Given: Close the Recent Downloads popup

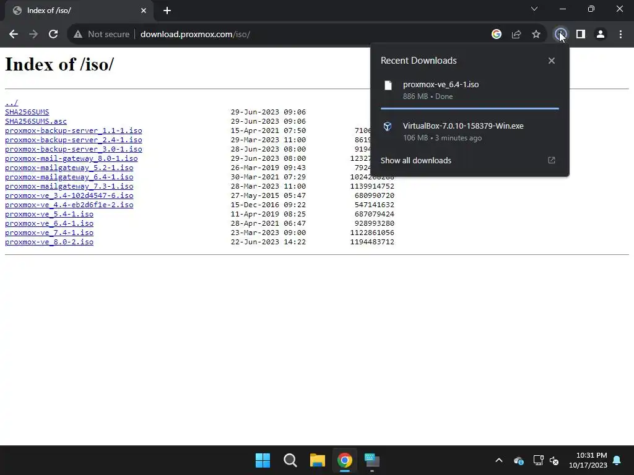Looking at the screenshot, I should (552, 61).
